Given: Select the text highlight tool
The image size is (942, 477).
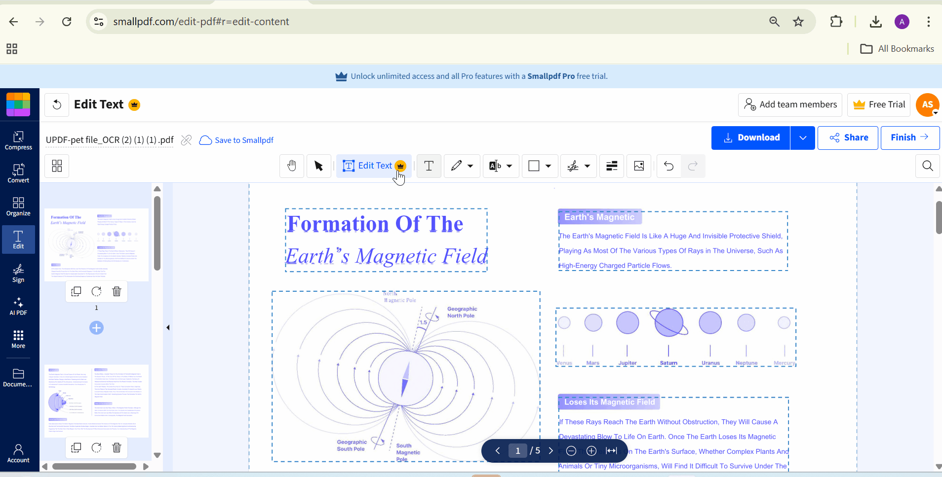Looking at the screenshot, I should click(495, 166).
